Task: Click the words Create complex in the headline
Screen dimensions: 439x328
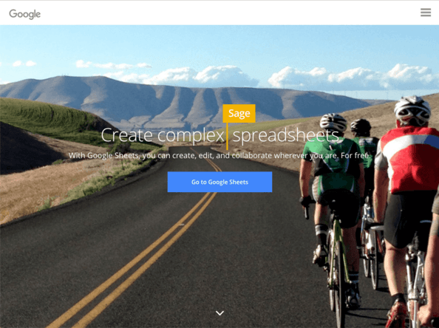Action: pyautogui.click(x=163, y=135)
